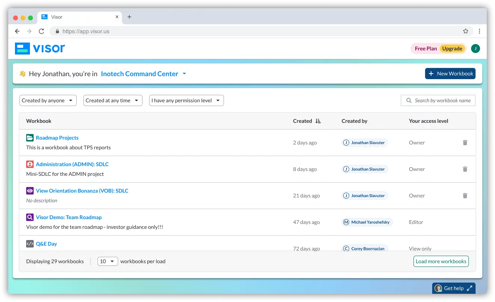The image size is (495, 302).
Task: Load more workbooks
Action: 441,261
